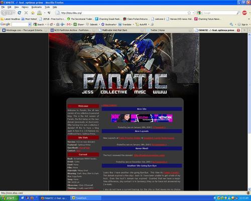
Task: Stop loading with the X icon
Action: 26,13
